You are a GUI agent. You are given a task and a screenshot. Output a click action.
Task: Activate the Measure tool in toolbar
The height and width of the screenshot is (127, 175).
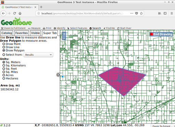click(x=34, y=28)
